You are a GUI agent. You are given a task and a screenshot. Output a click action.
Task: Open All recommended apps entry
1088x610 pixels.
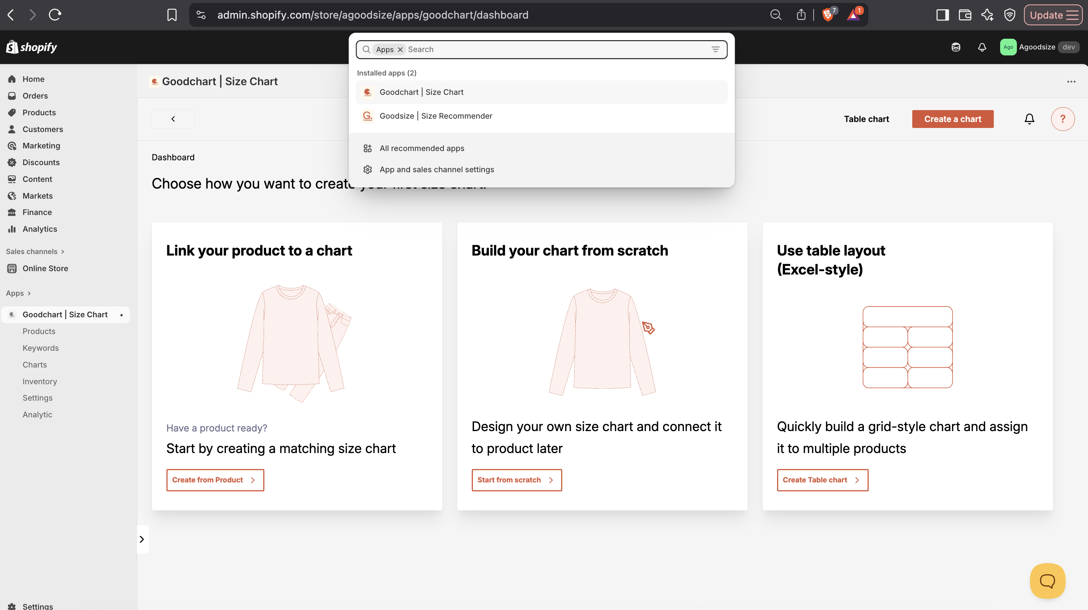point(421,148)
